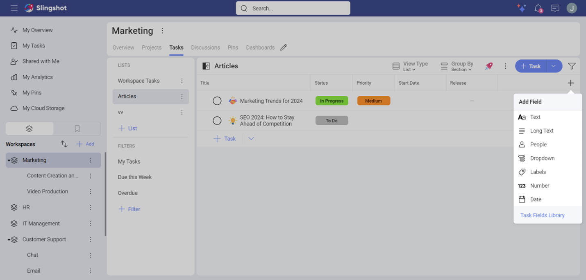Viewport: 586px width, 280px height.
Task: Add a new workspace
Action: pos(85,144)
